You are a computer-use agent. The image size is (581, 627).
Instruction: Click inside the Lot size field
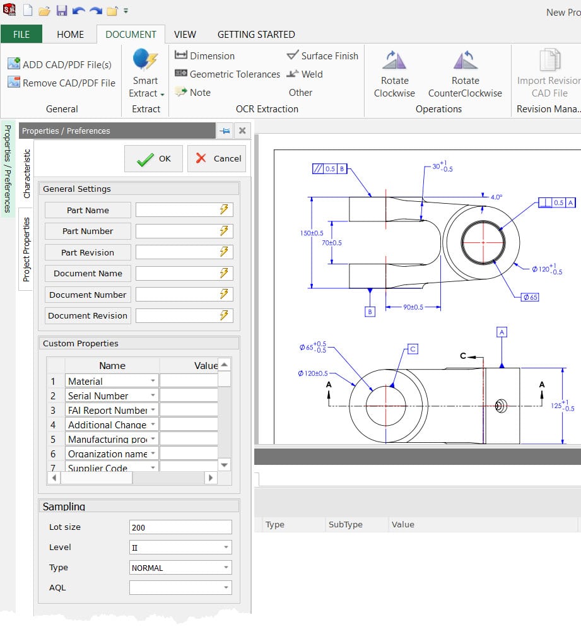point(180,527)
